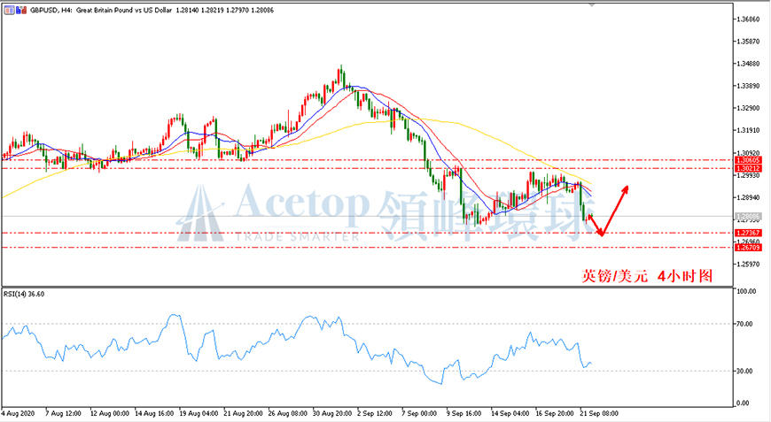Click the chart window icon beside GBPUSD title

point(10,10)
